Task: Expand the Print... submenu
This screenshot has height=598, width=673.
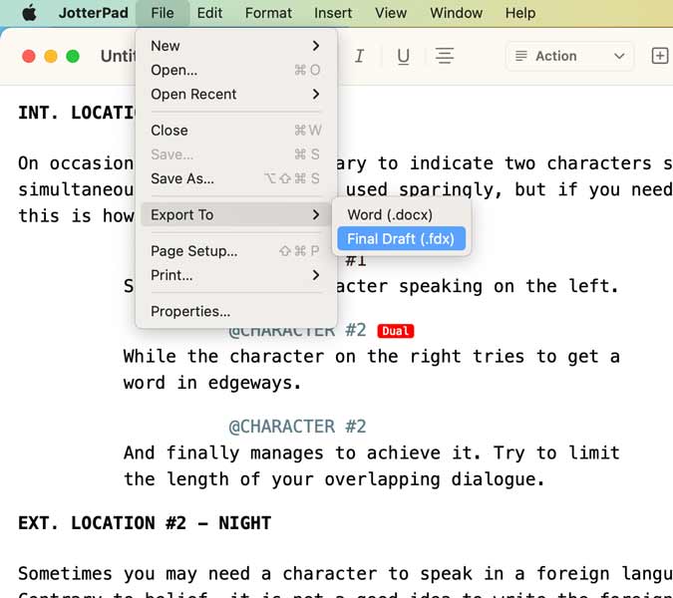Action: click(235, 275)
